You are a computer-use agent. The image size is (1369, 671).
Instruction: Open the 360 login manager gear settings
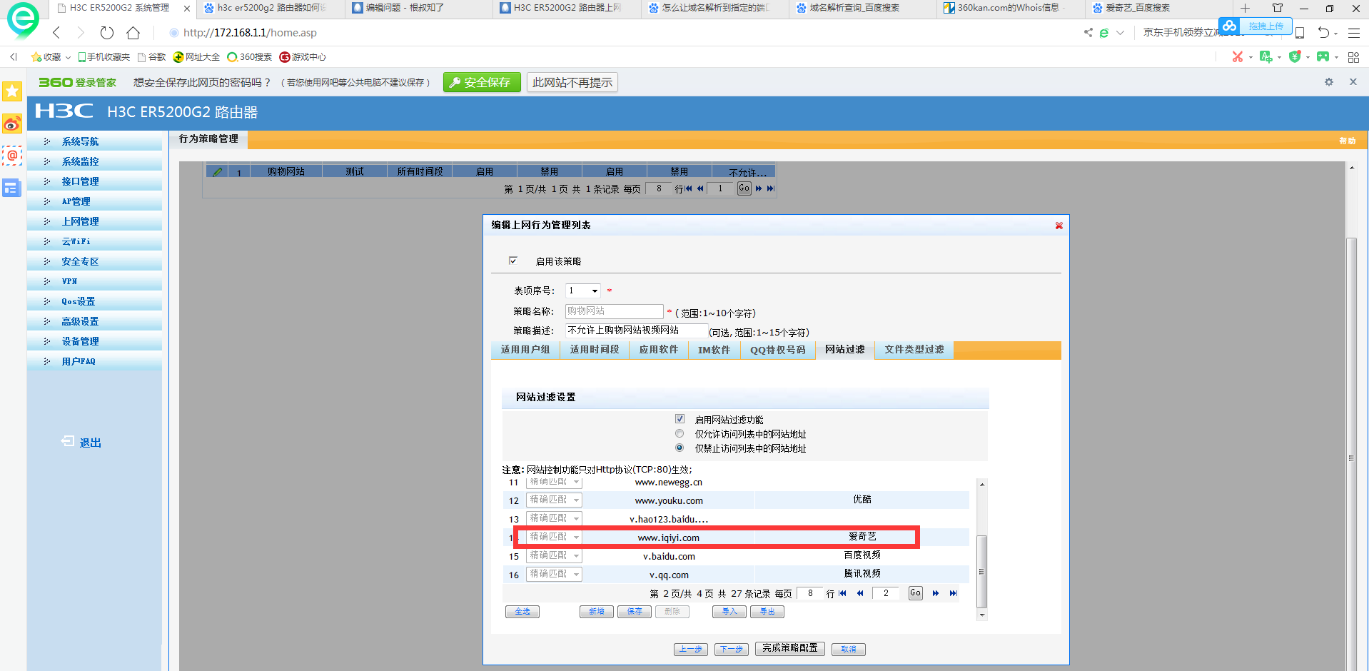coord(1328,82)
